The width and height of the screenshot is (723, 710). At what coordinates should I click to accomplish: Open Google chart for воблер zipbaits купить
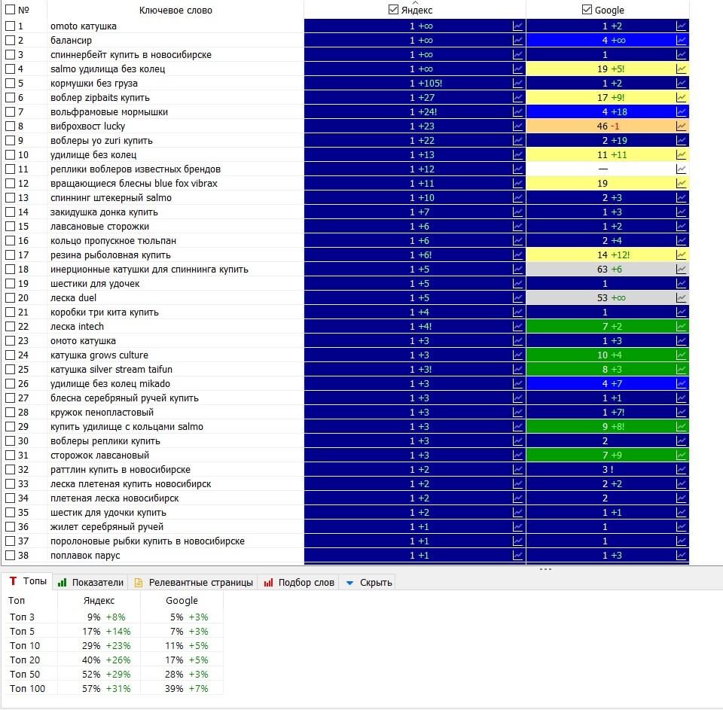tap(682, 98)
